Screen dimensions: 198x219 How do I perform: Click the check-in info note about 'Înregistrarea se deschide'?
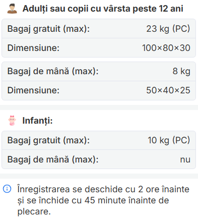[x=103, y=200]
